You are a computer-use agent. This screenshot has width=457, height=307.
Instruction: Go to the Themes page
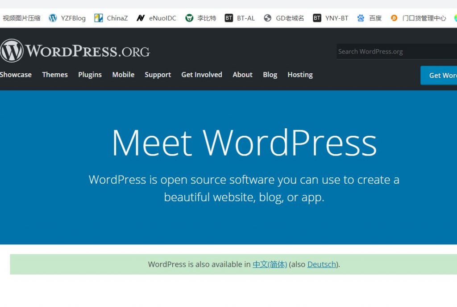[55, 75]
